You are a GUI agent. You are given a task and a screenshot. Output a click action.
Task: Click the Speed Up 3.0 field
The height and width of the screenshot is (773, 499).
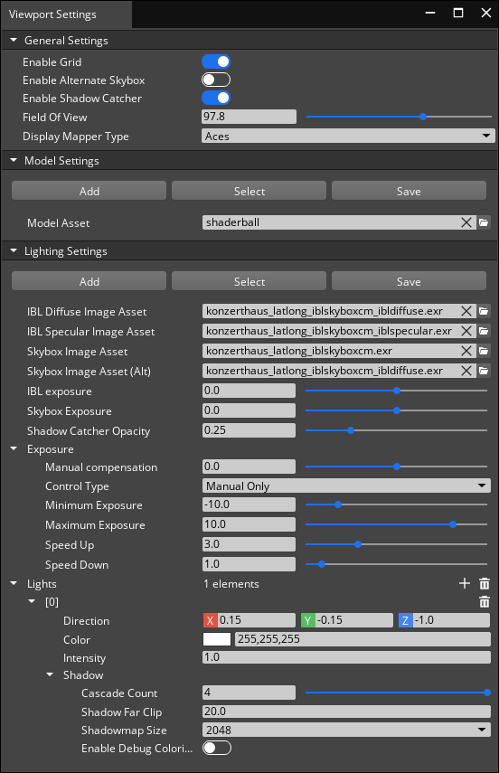tap(249, 543)
